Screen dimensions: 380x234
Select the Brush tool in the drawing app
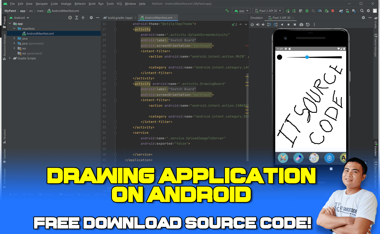[x=283, y=158]
